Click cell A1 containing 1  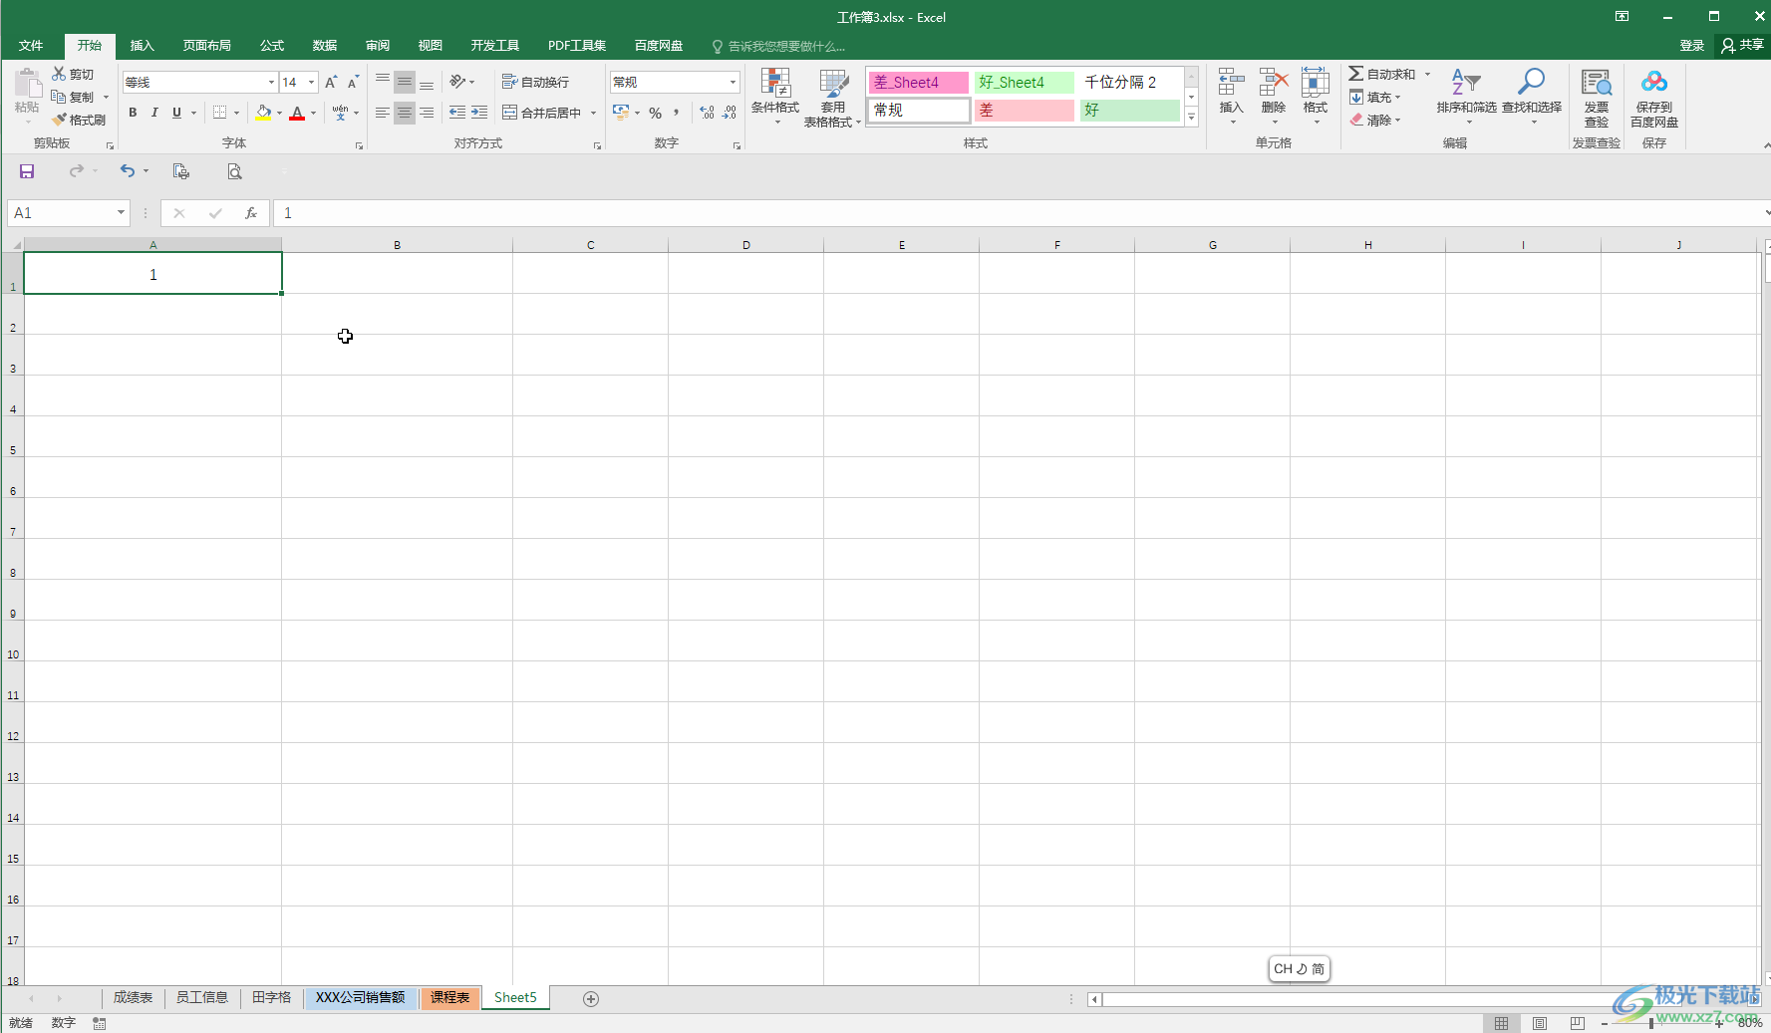coord(152,274)
